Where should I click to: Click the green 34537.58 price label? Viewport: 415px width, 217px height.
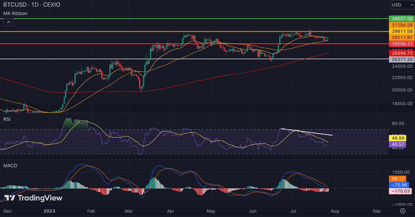[402, 18]
